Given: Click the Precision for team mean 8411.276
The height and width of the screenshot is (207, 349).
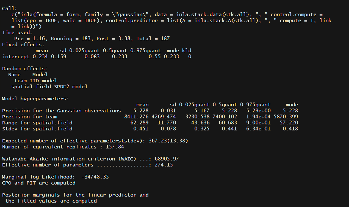Looking at the screenshot, I should point(136,116).
